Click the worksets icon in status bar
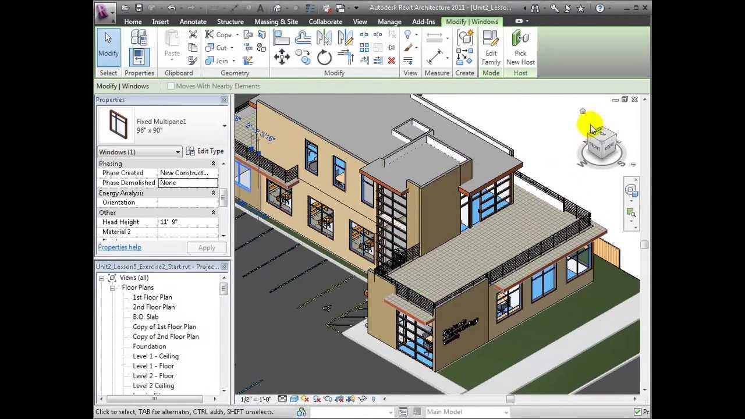 [x=301, y=412]
